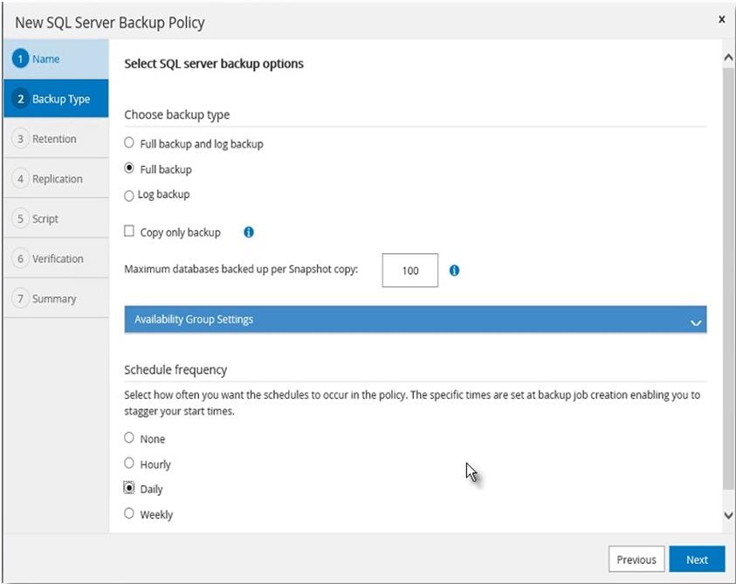Click the Previous button

point(636,559)
